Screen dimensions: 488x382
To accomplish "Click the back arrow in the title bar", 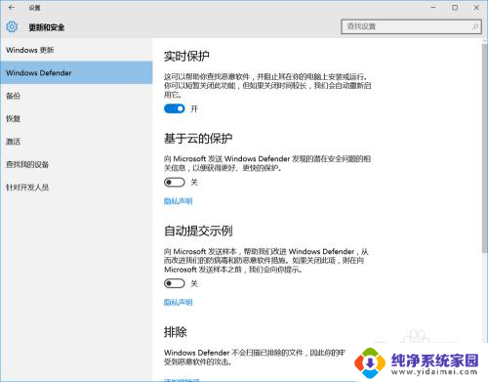I will 12,7.
